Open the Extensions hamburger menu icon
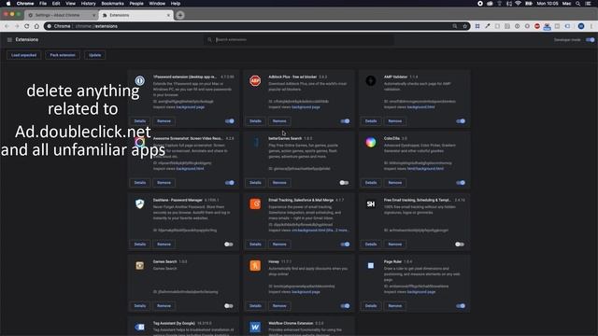Image resolution: width=598 pixels, height=336 pixels. pyautogui.click(x=9, y=39)
